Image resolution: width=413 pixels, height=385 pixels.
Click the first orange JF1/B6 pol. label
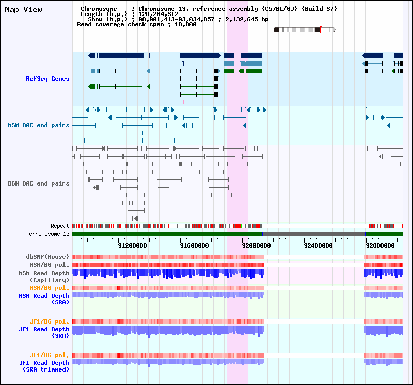tap(49, 321)
